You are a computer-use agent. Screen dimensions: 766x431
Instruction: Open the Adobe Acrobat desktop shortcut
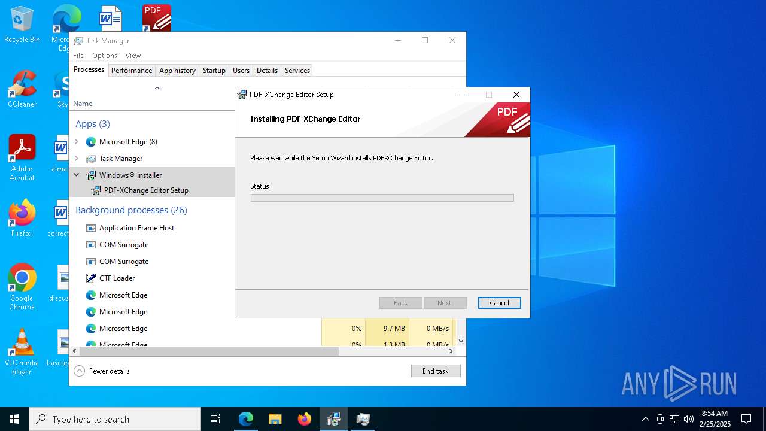point(22,158)
